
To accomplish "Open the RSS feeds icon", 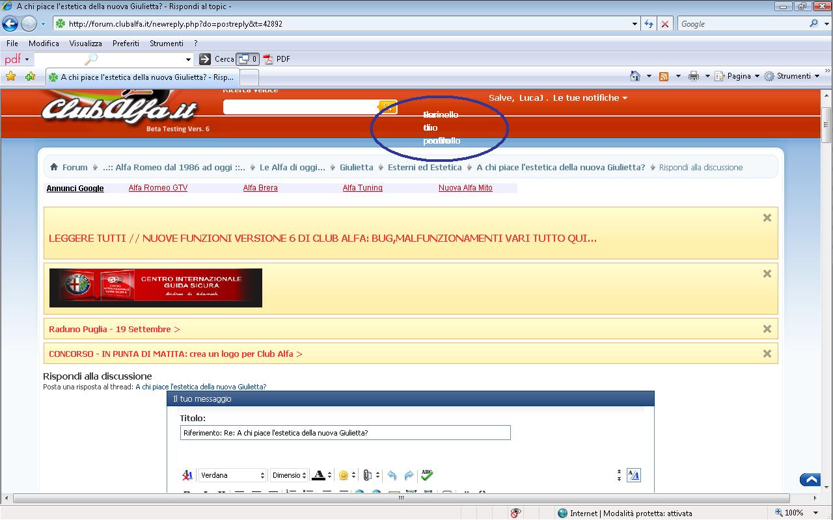I will [664, 76].
